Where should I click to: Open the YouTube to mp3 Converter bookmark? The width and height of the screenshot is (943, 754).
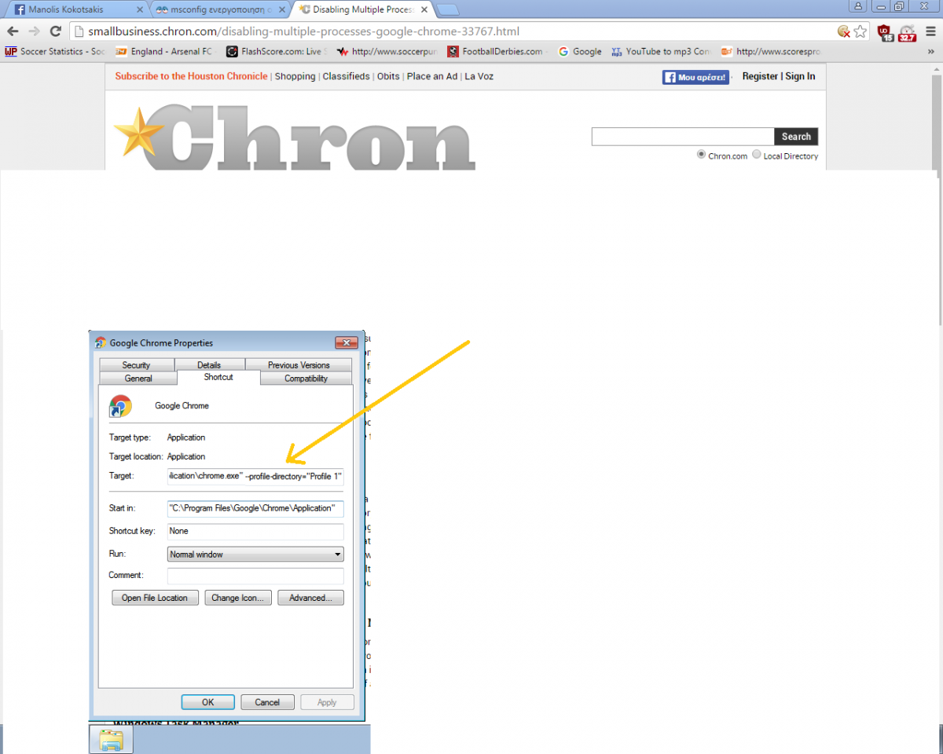(x=660, y=52)
